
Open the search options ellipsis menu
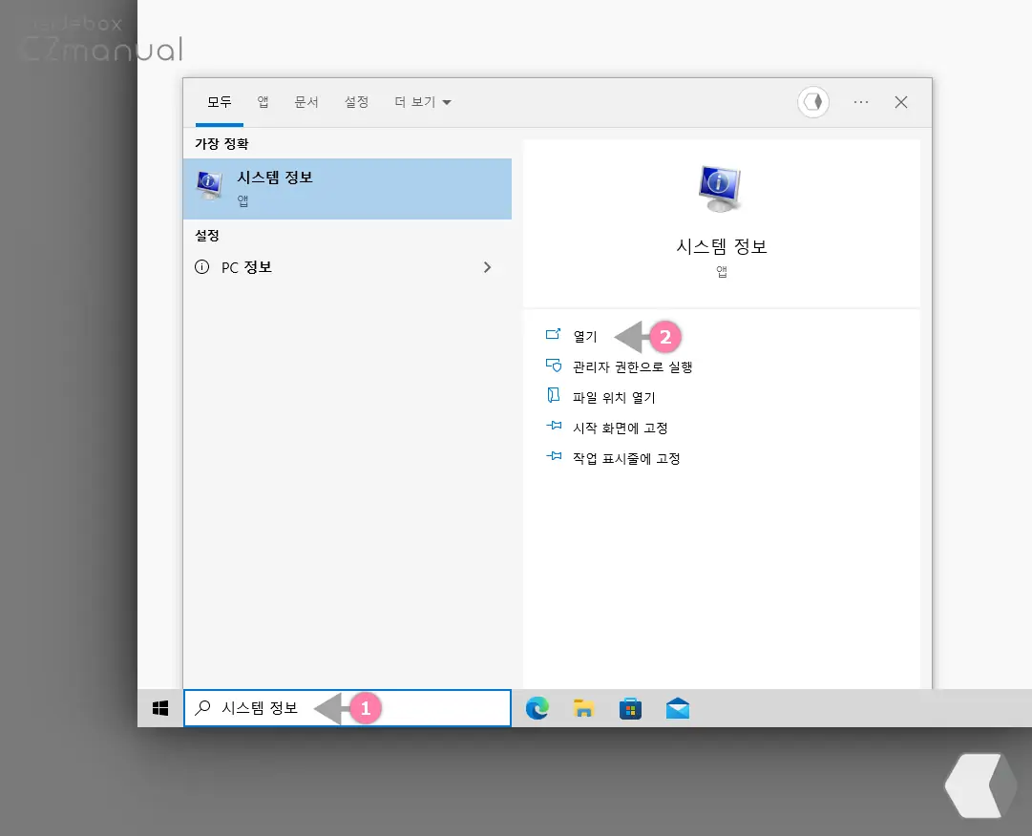(861, 102)
